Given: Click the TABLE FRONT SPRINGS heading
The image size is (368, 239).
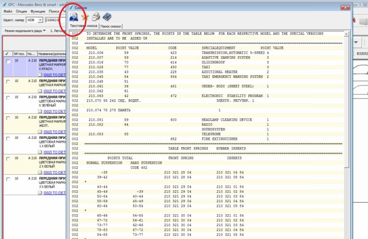Looking at the screenshot, I should click(x=188, y=148).
